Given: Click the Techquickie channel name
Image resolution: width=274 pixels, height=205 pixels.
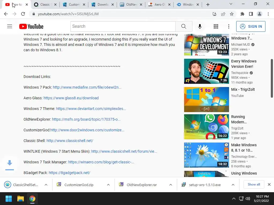Looking at the screenshot, I should click(239, 73).
